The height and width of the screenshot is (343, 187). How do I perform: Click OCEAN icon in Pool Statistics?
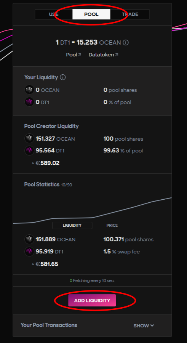[29, 239]
